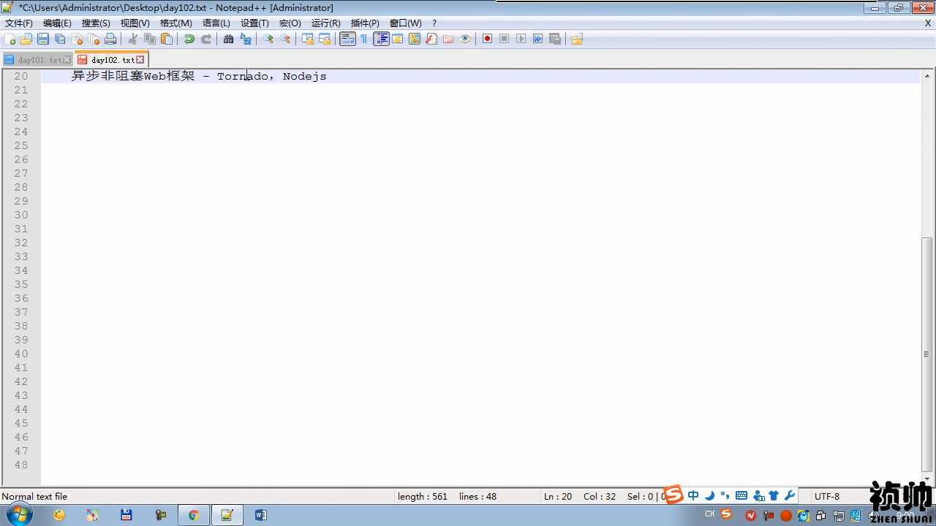This screenshot has width=936, height=526.
Task: Open the 编辑(E) menu
Action: pos(57,23)
